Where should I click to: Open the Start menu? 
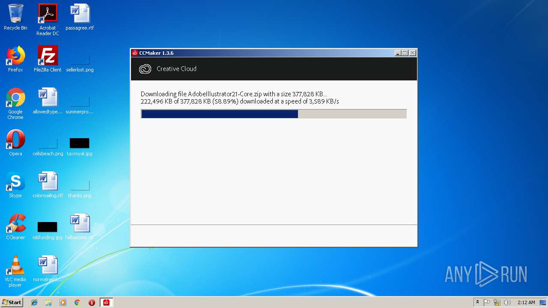tap(12, 302)
